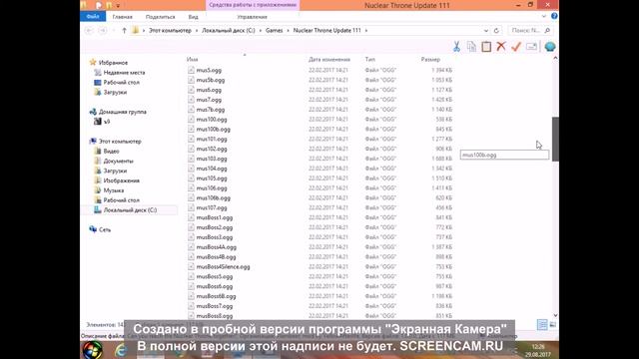Sort by the Тип column header
The height and width of the screenshot is (359, 639).
coord(370,60)
